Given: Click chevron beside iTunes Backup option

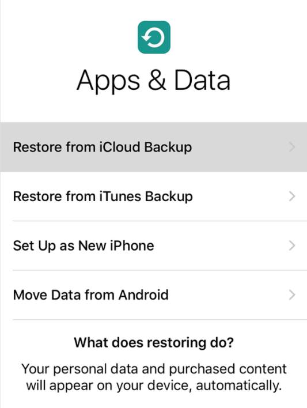Looking at the screenshot, I should click(x=292, y=196).
